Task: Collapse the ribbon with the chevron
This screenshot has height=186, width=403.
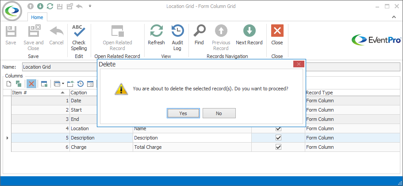Action: click(x=394, y=17)
